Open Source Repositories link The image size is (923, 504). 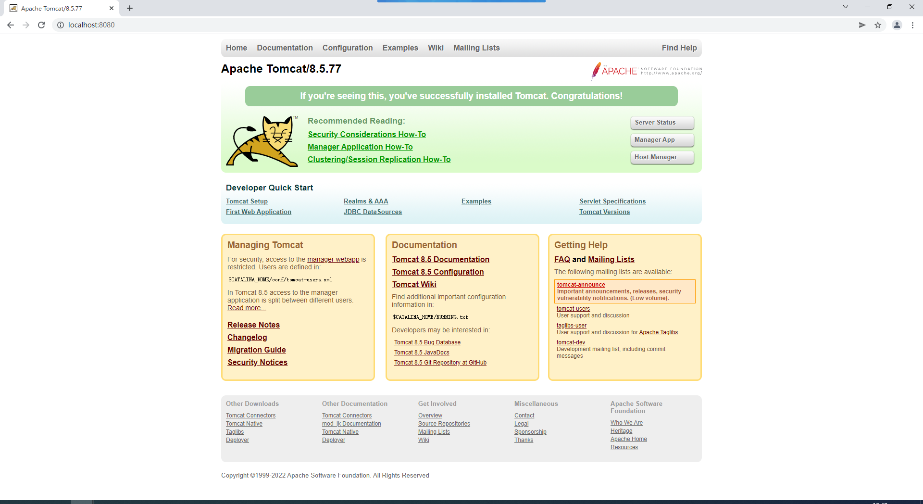(444, 424)
